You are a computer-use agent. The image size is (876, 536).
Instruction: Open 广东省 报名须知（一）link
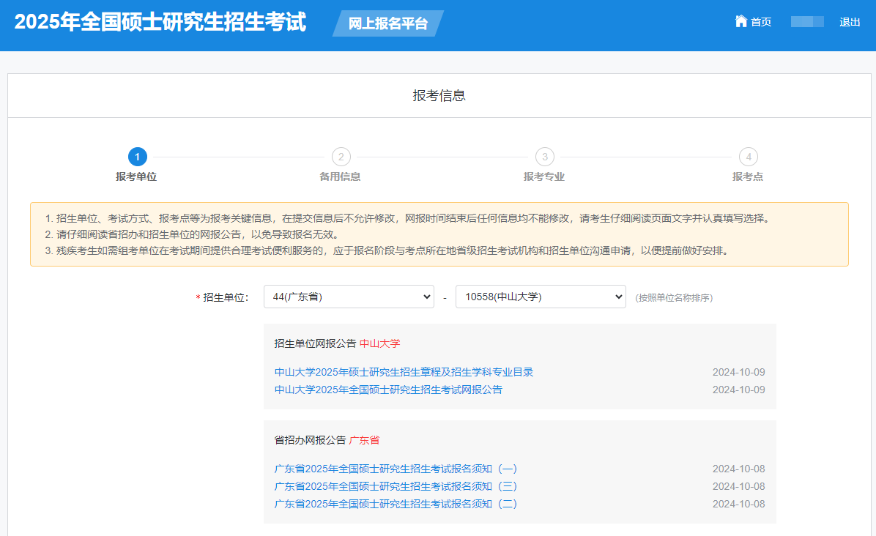tap(396, 469)
